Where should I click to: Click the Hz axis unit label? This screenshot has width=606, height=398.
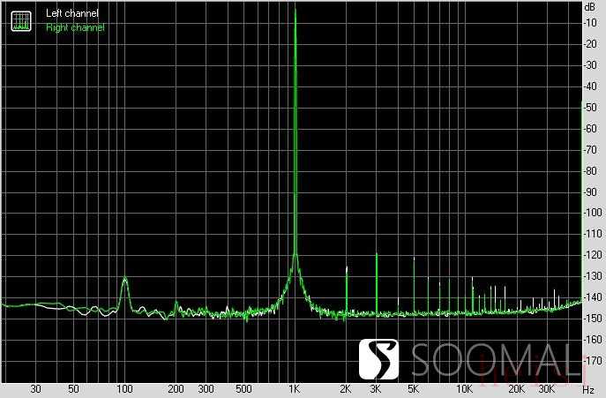(x=588, y=388)
